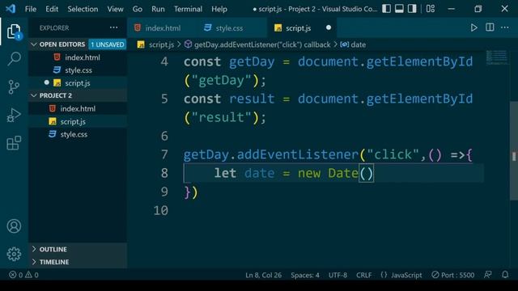Open the Edit menu

52,9
